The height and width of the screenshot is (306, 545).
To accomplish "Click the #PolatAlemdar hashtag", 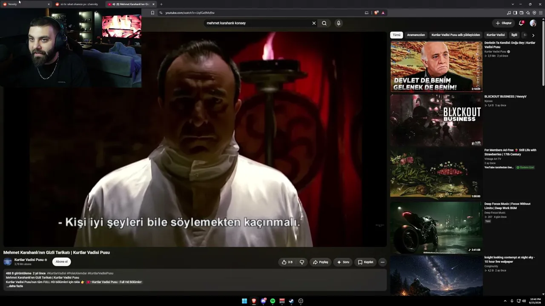I will point(77,273).
